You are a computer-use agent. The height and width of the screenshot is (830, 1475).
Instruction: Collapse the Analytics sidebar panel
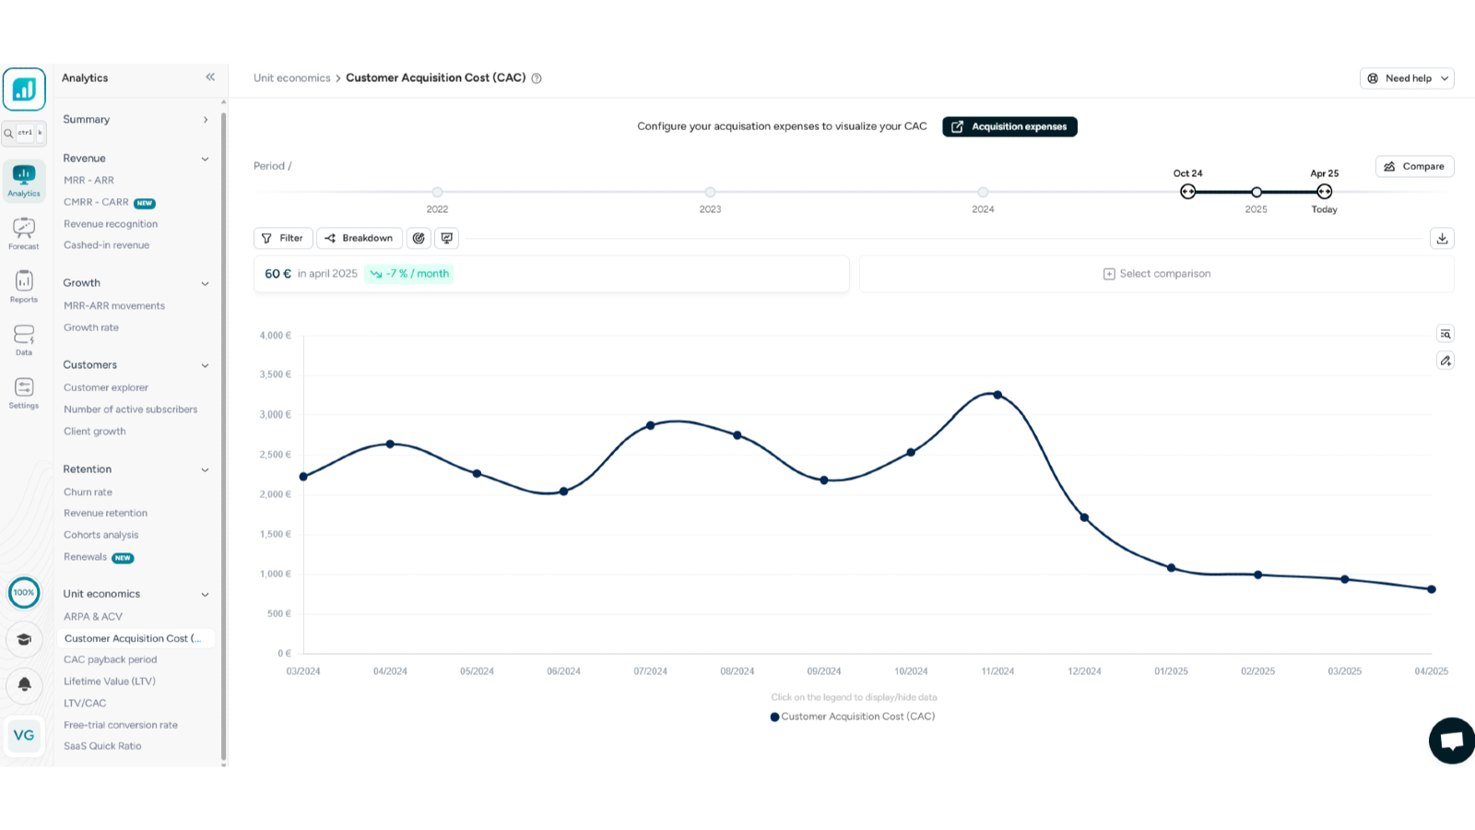[210, 77]
